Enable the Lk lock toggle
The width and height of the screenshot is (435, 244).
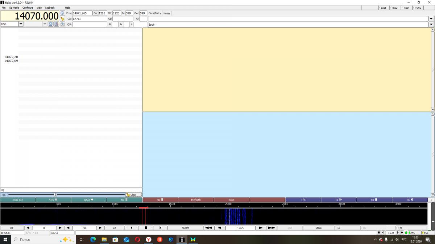click(x=347, y=228)
